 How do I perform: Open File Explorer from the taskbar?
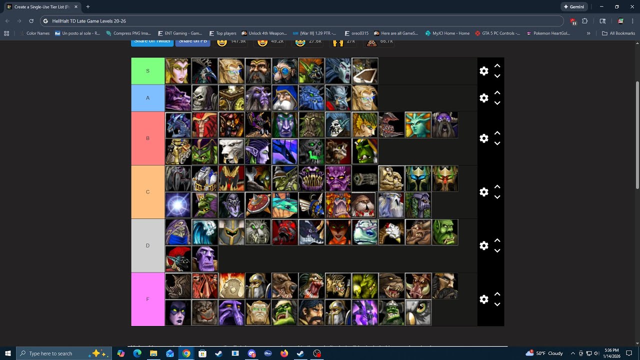coord(153,353)
